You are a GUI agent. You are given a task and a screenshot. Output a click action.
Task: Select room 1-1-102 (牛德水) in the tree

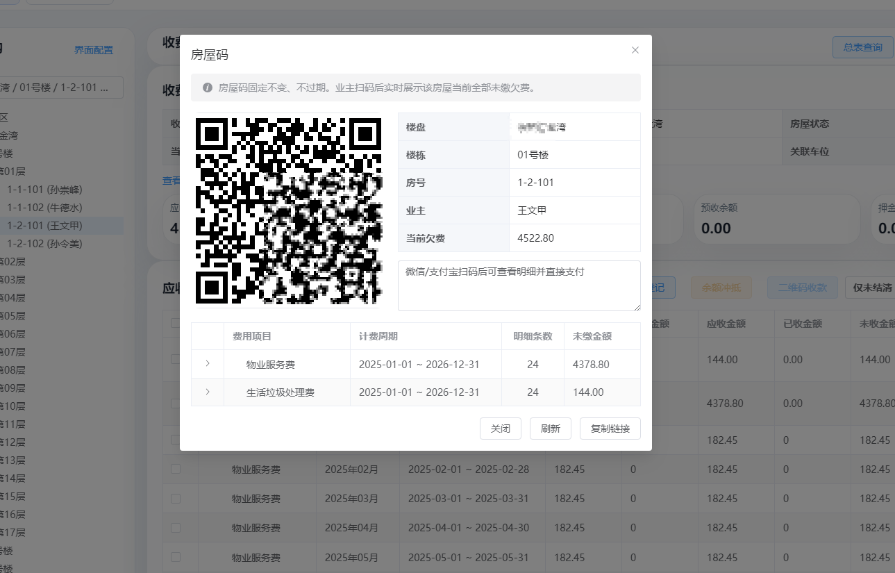click(x=44, y=208)
